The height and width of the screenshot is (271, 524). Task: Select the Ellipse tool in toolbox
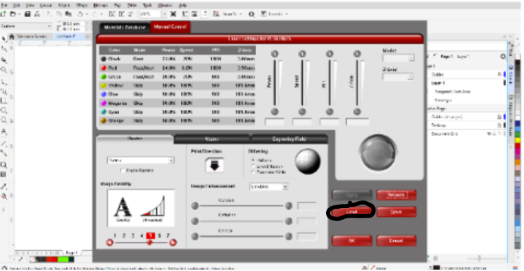point(4,110)
